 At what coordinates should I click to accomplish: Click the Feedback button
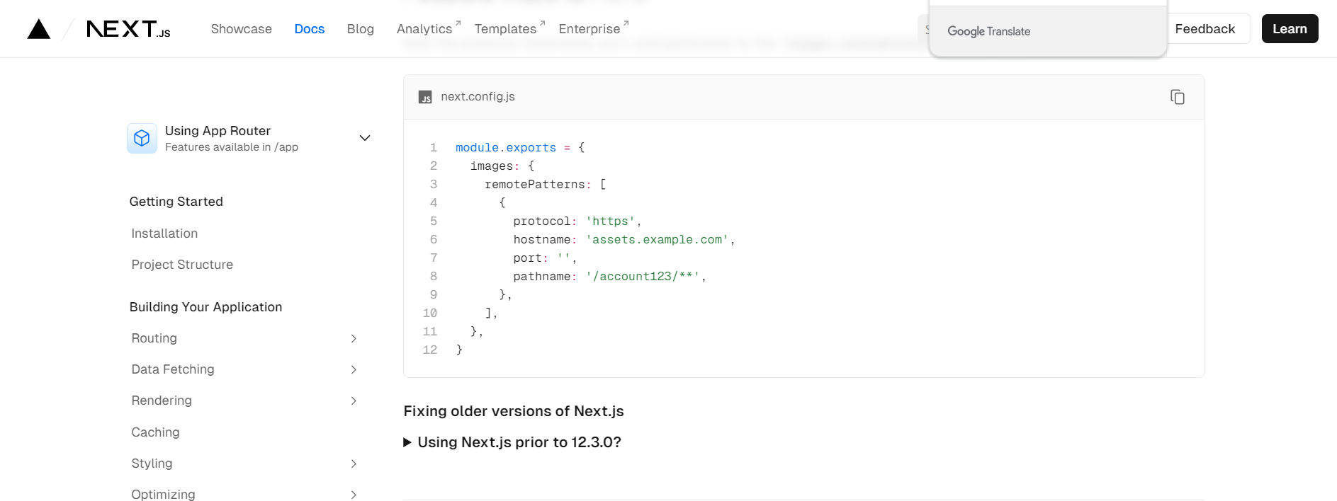(1205, 29)
